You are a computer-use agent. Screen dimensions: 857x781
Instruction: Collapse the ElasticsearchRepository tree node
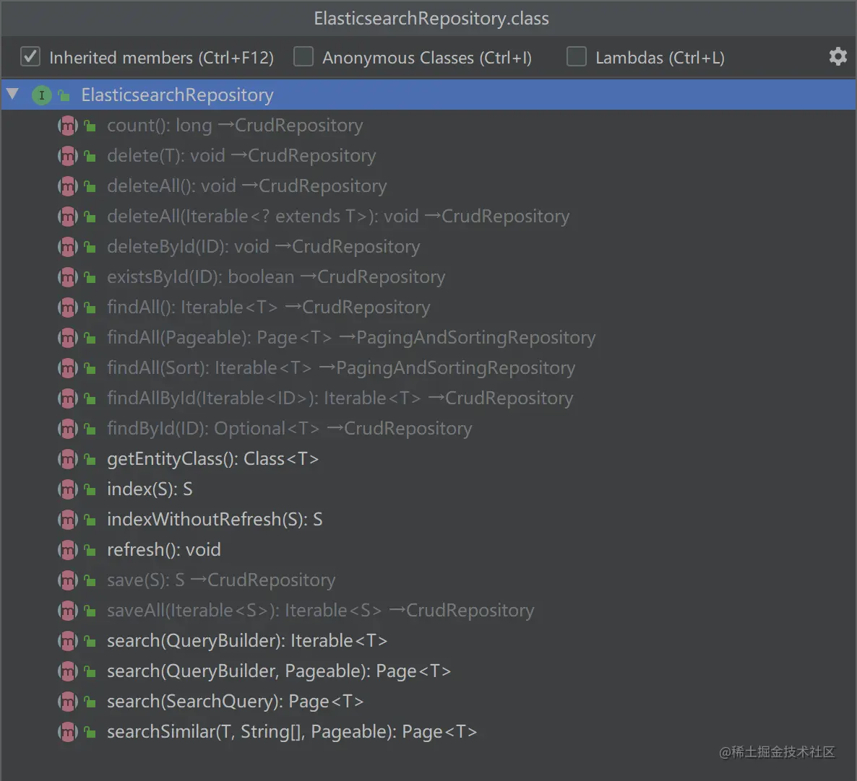tap(12, 95)
